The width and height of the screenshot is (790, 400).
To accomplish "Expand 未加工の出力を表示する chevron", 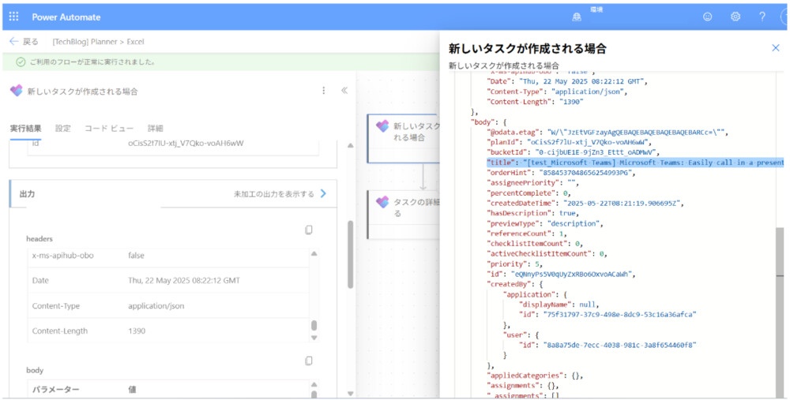I will point(323,193).
